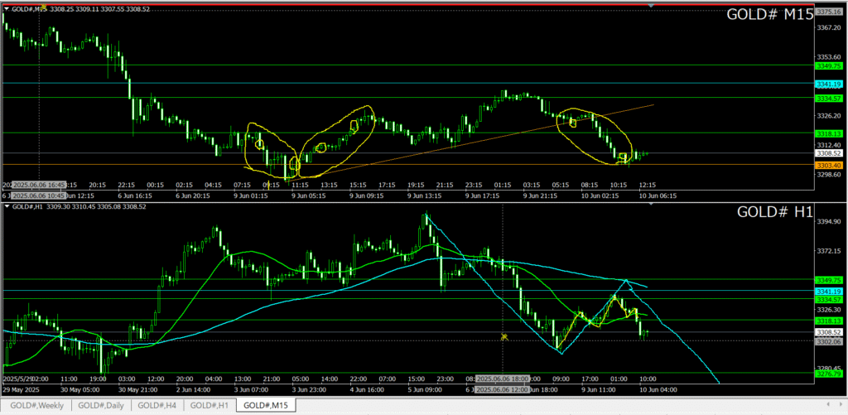This screenshot has height=415, width=848.
Task: Click the 2025.06.06 16:45 crosshair time label
Action: coord(39,185)
